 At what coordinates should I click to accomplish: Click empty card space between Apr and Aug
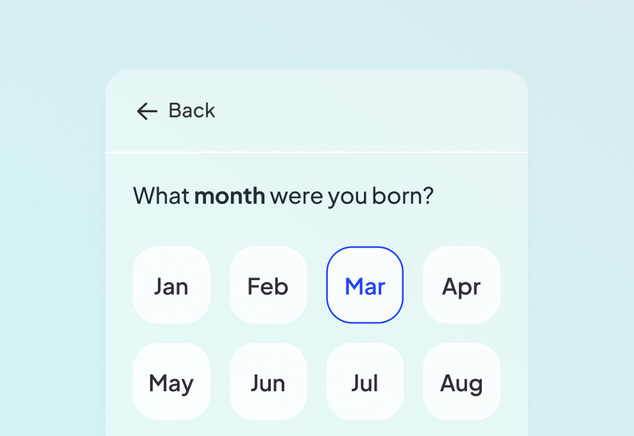(x=461, y=333)
